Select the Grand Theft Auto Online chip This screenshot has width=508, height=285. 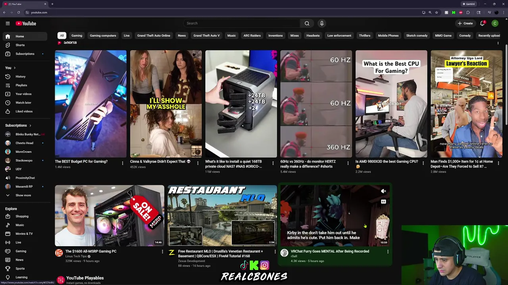(154, 36)
